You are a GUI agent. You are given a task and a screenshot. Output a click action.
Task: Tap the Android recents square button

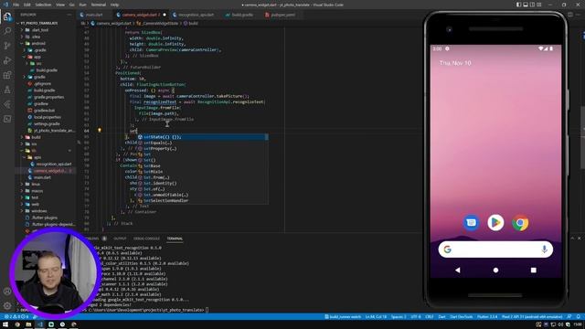pyautogui.click(x=534, y=271)
